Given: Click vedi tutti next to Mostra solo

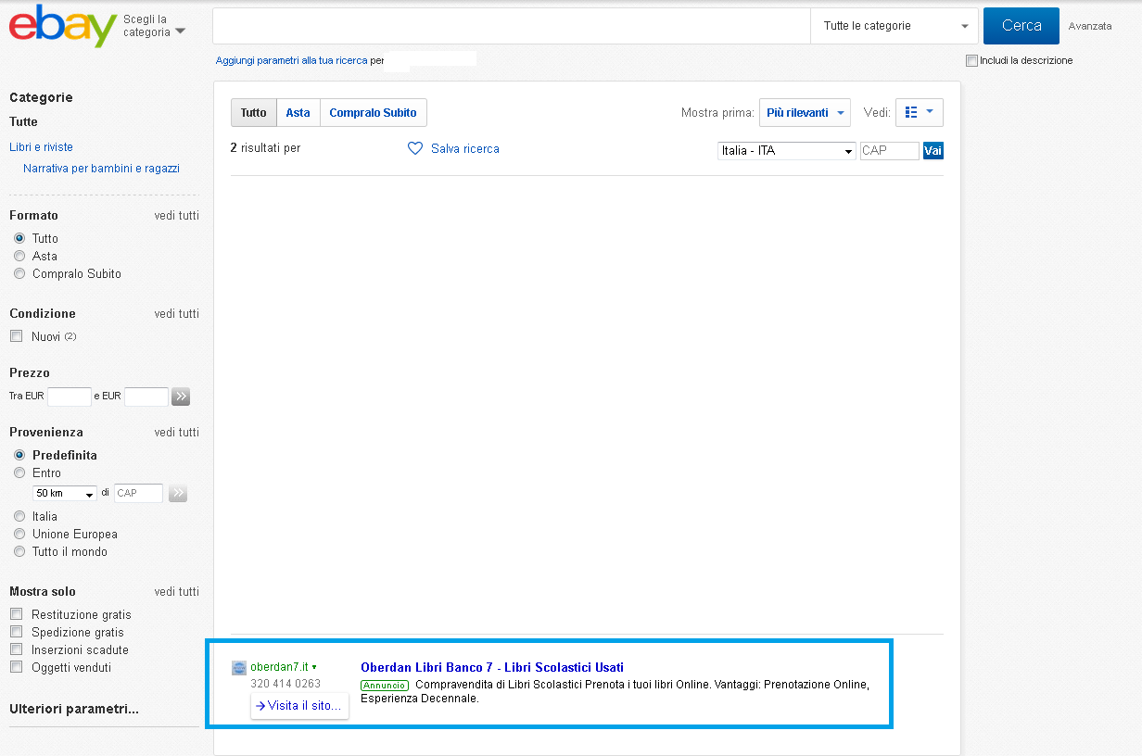Looking at the screenshot, I should [x=177, y=591].
